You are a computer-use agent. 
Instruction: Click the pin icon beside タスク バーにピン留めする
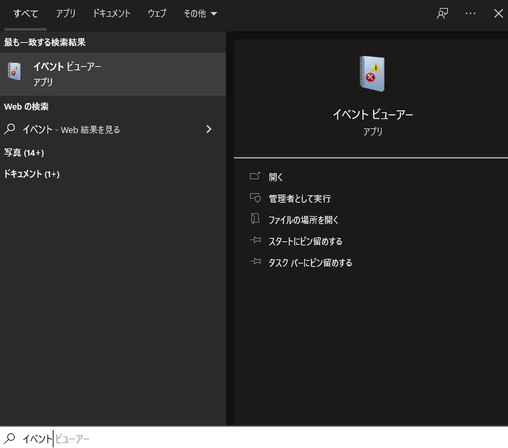[255, 261]
